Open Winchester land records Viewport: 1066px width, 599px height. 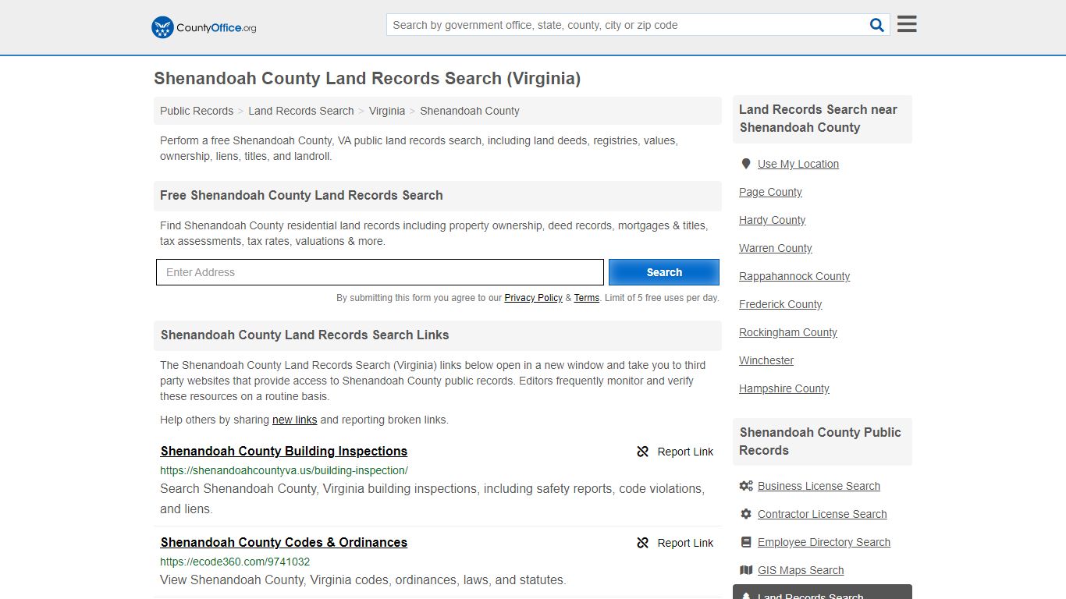(x=766, y=360)
